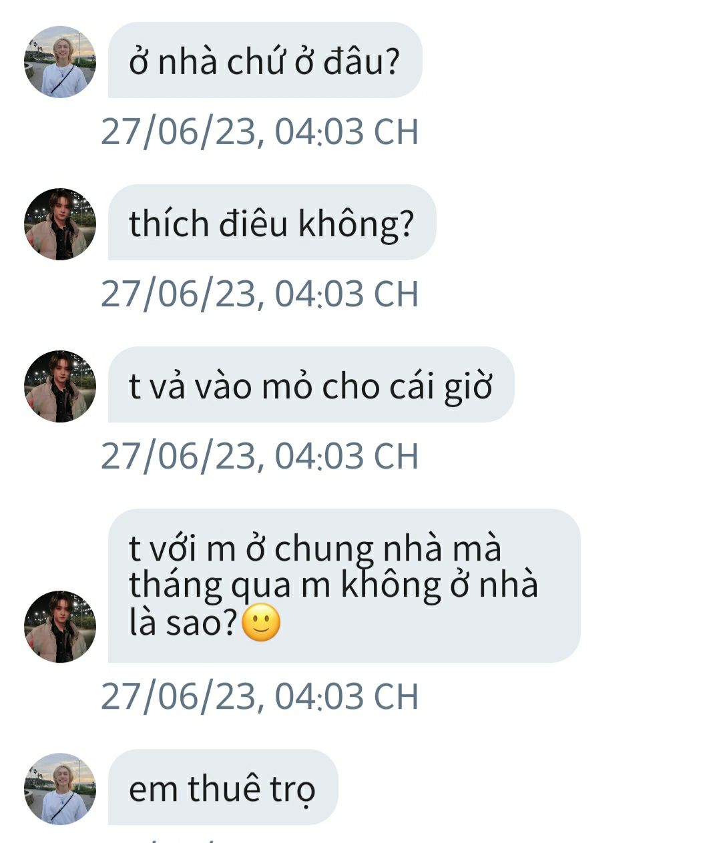Open the avatar beside 't với m ở chung nhà'
The height and width of the screenshot is (843, 721).
pos(60,627)
